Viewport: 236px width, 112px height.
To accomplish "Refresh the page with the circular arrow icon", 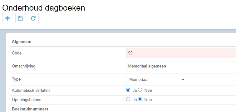I will (33, 18).
